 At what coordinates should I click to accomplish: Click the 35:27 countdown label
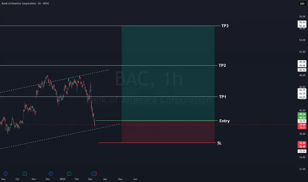point(302,127)
